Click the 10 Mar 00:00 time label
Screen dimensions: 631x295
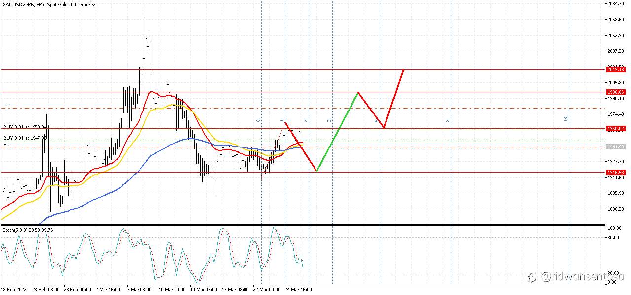click(x=172, y=290)
